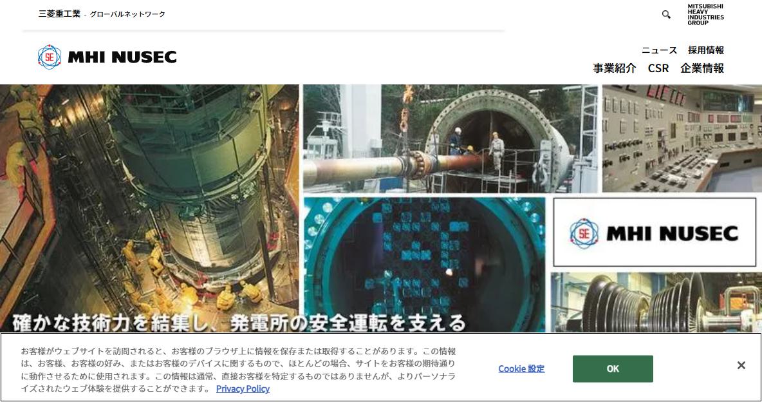Open 企業情報 menu item
This screenshot has height=402, width=762.
[x=702, y=68]
